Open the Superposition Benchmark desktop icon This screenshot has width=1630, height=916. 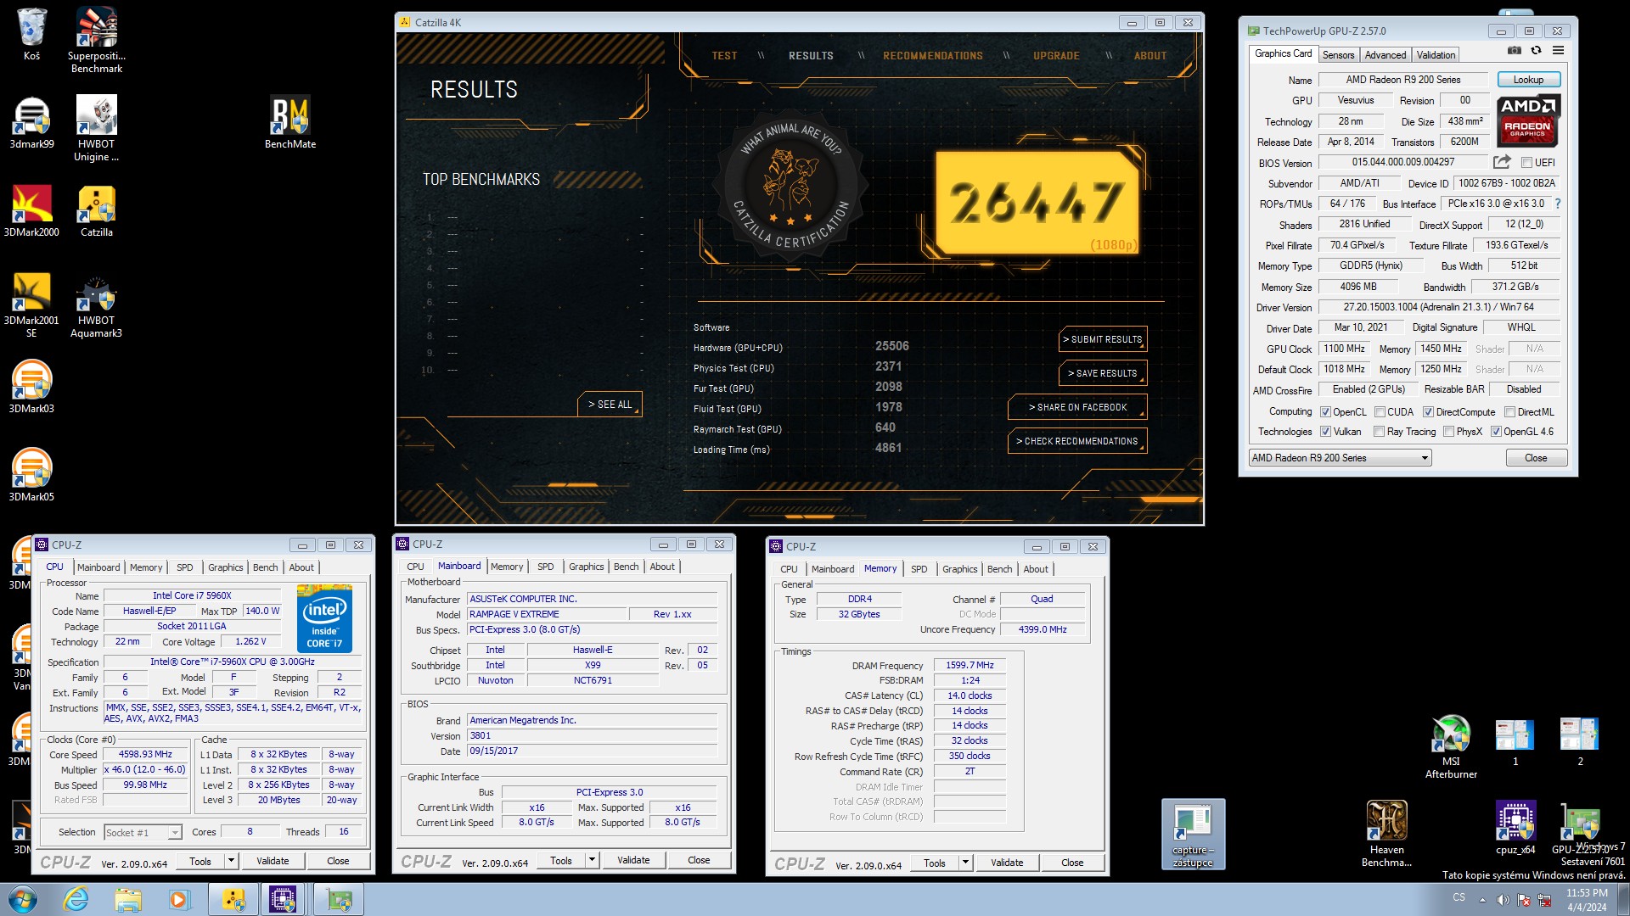pyautogui.click(x=97, y=40)
